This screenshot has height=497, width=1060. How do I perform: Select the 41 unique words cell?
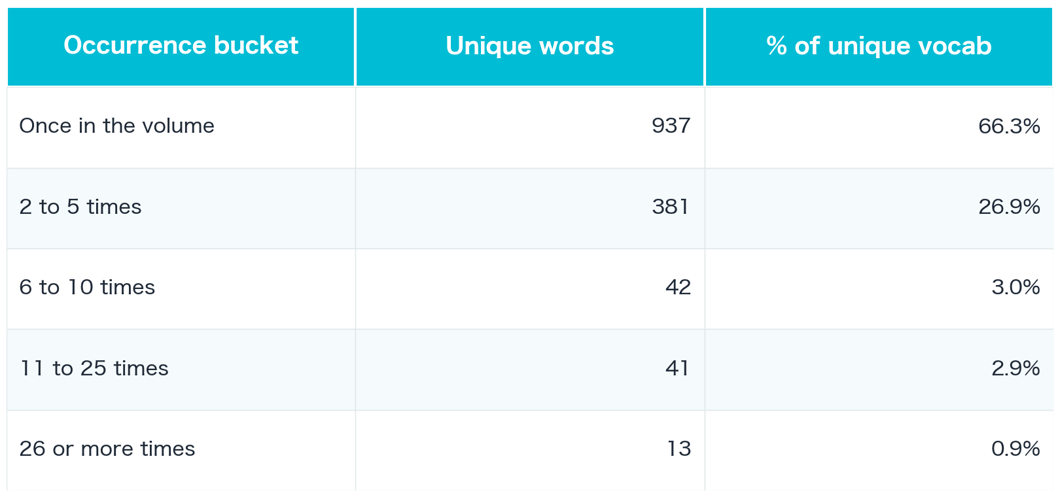click(677, 368)
